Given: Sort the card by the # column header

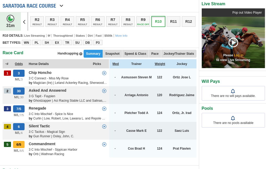Looking at the screenshot, I should click(7, 64).
